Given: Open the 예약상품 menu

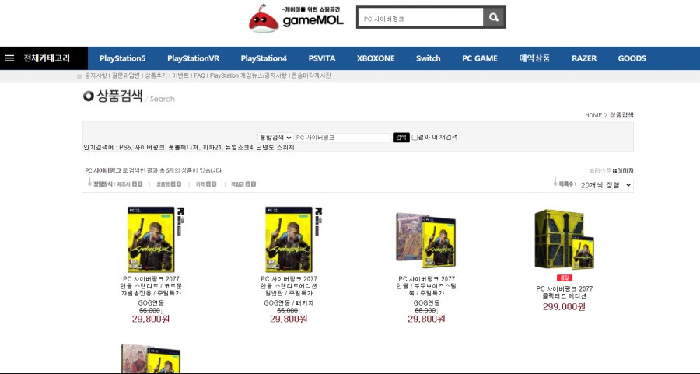Looking at the screenshot, I should click(534, 58).
